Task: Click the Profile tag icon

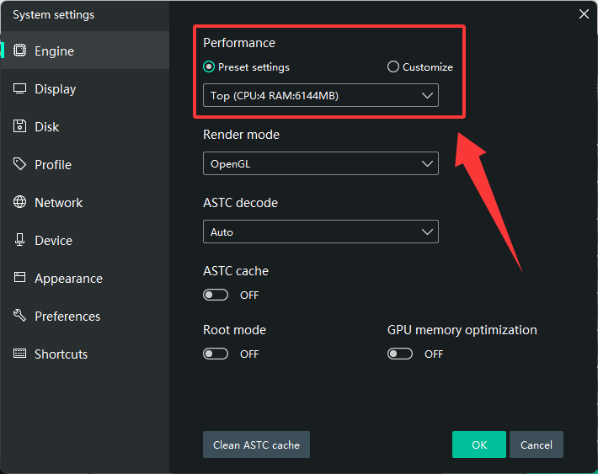Action: 19,165
